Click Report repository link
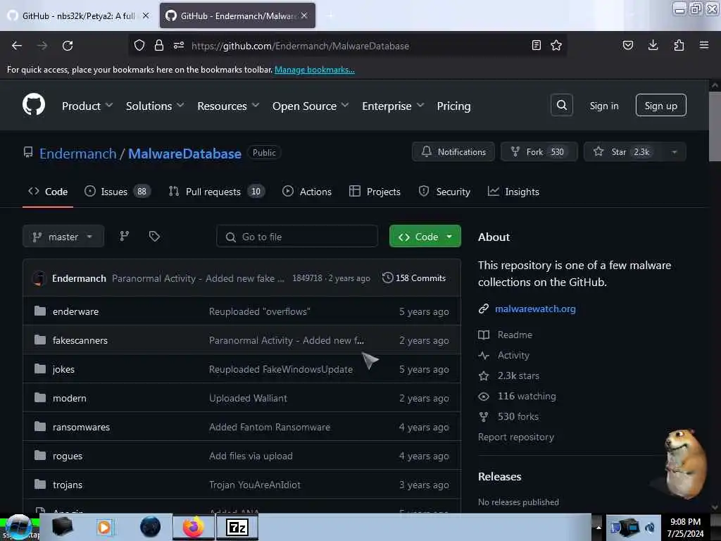Viewport: 721px width, 541px height. tap(516, 437)
